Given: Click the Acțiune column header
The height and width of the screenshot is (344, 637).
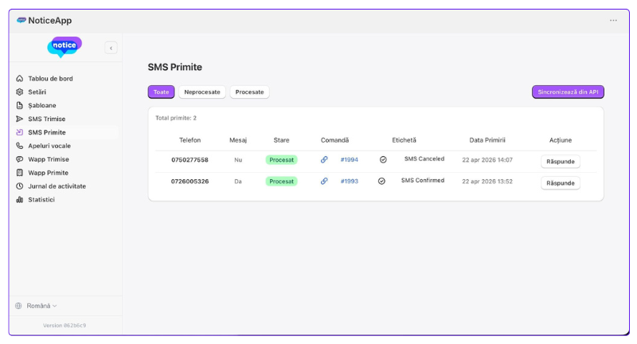Looking at the screenshot, I should point(561,140).
